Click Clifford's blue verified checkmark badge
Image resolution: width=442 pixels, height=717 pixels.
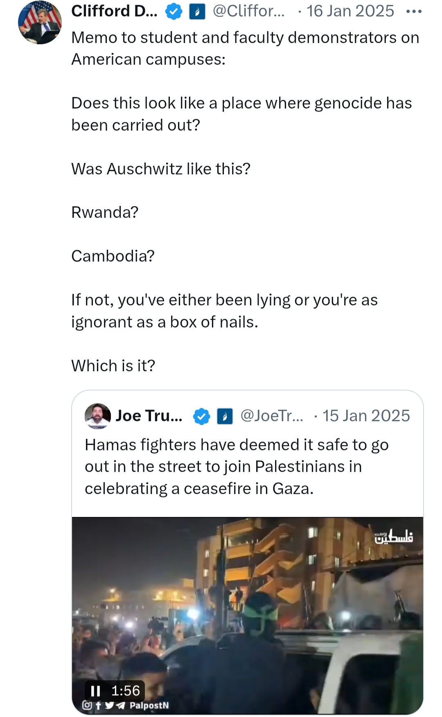tap(174, 11)
